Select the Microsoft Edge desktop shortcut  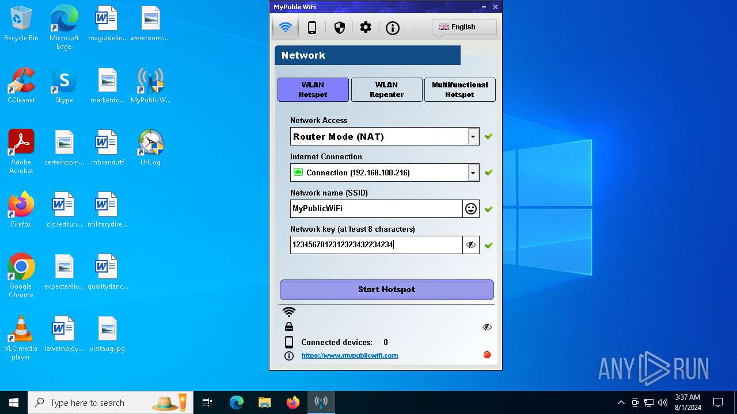[x=64, y=28]
